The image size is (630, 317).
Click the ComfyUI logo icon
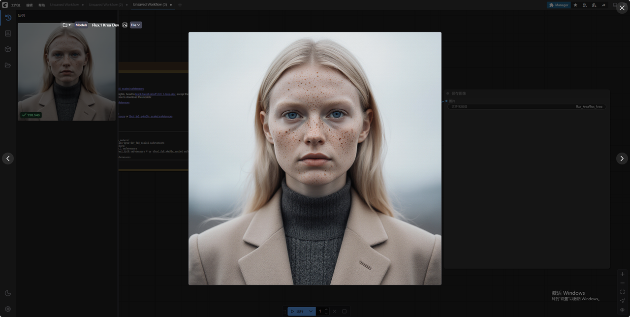point(4,5)
